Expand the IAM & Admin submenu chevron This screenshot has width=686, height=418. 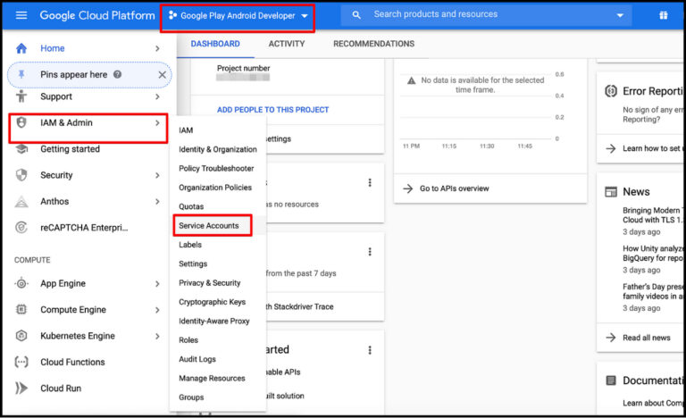157,123
